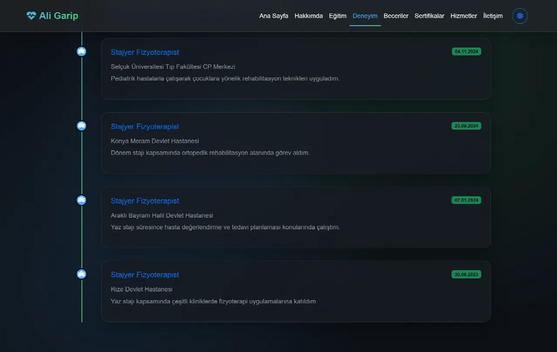Viewport: 557px width, 352px height.
Task: Open the Sertifikalar nav link
Action: (x=429, y=16)
